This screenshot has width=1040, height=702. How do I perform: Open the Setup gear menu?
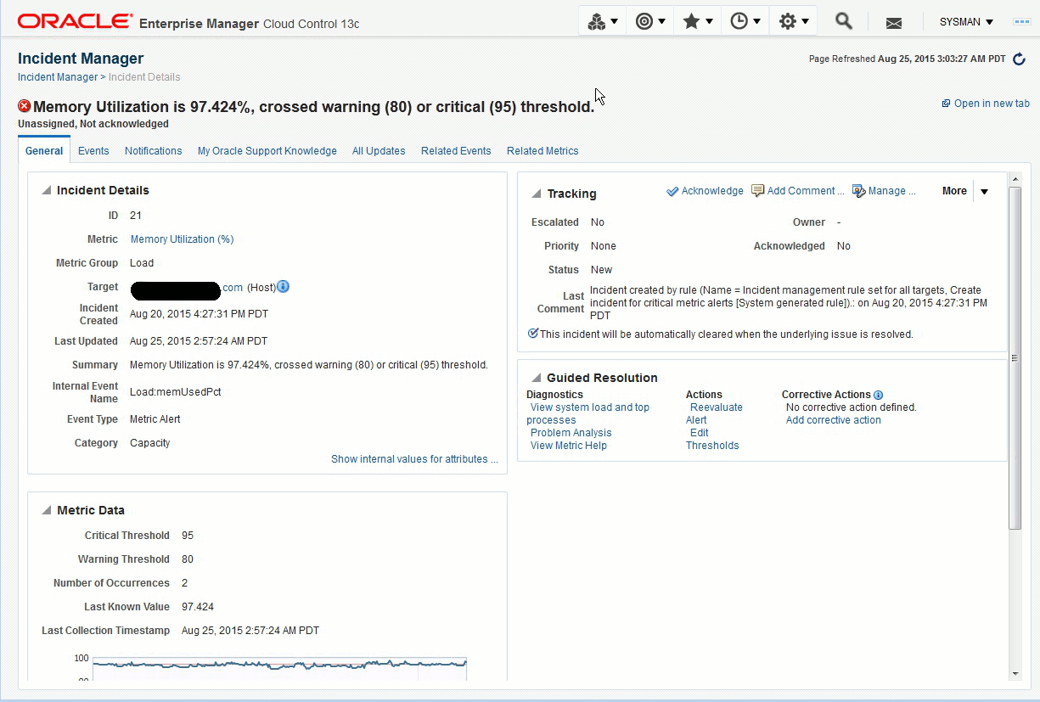[794, 22]
